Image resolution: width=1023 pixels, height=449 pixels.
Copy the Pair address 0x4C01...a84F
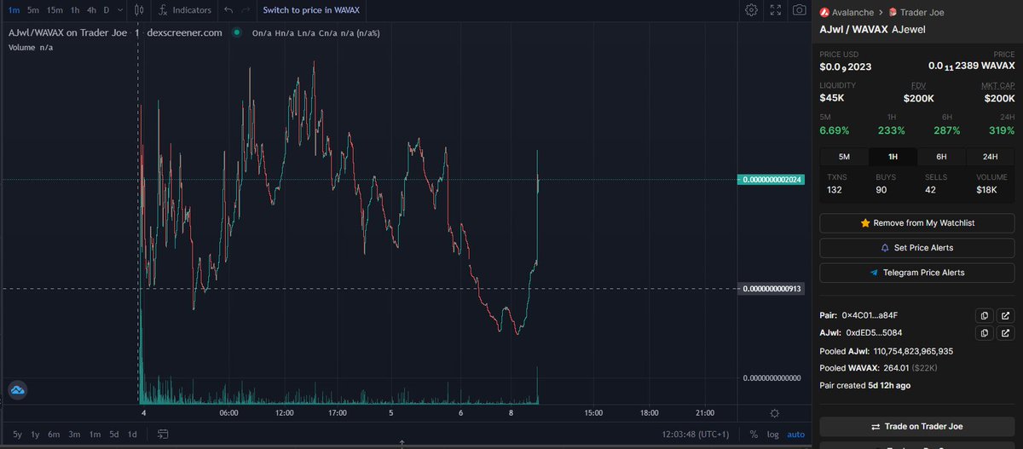click(x=984, y=315)
